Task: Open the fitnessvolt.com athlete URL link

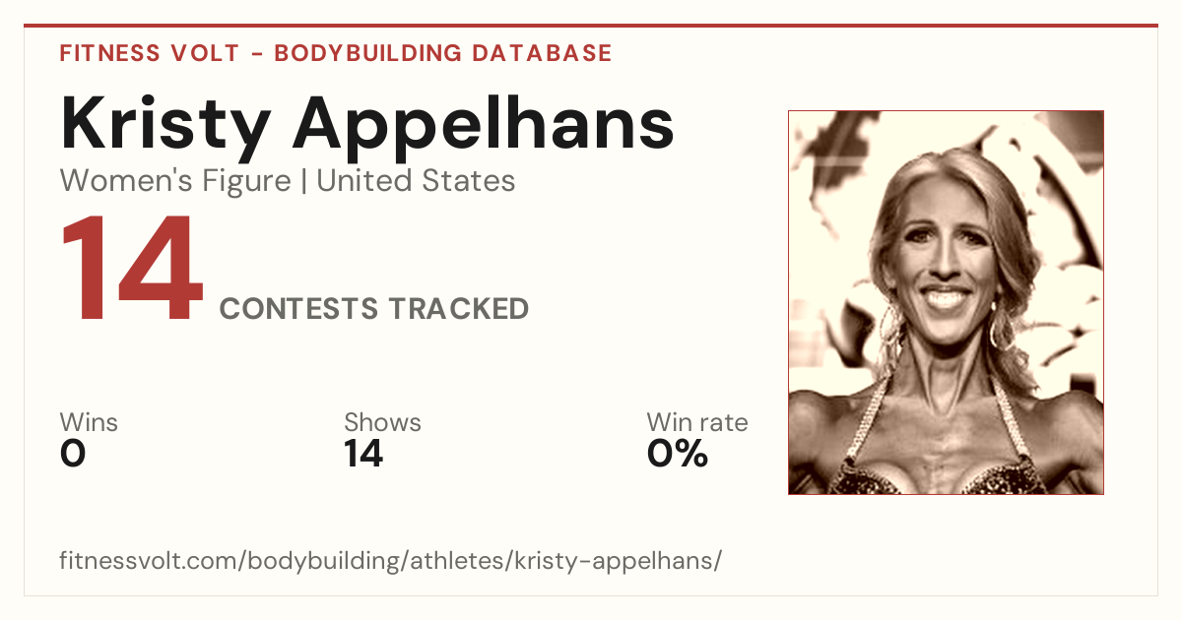Action: [391, 561]
